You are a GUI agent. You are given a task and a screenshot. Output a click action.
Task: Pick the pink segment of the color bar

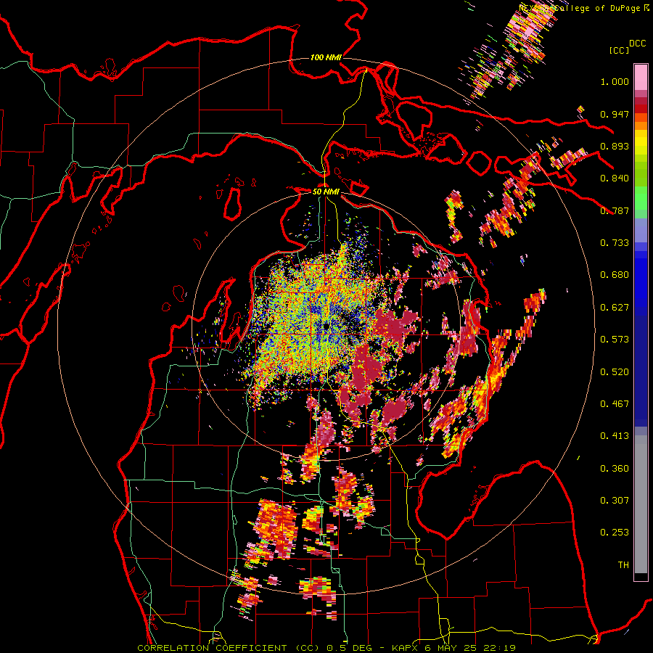(x=641, y=77)
